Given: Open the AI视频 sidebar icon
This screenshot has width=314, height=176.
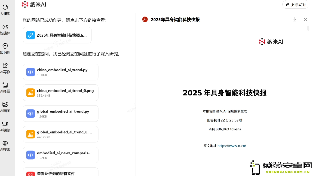Looking at the screenshot, I should click(x=5, y=124).
